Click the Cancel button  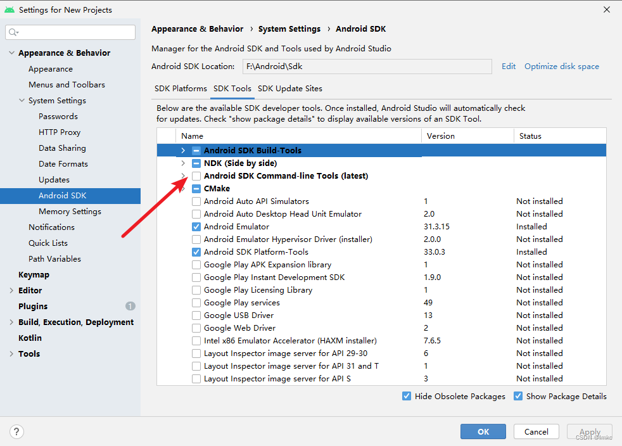pos(536,431)
